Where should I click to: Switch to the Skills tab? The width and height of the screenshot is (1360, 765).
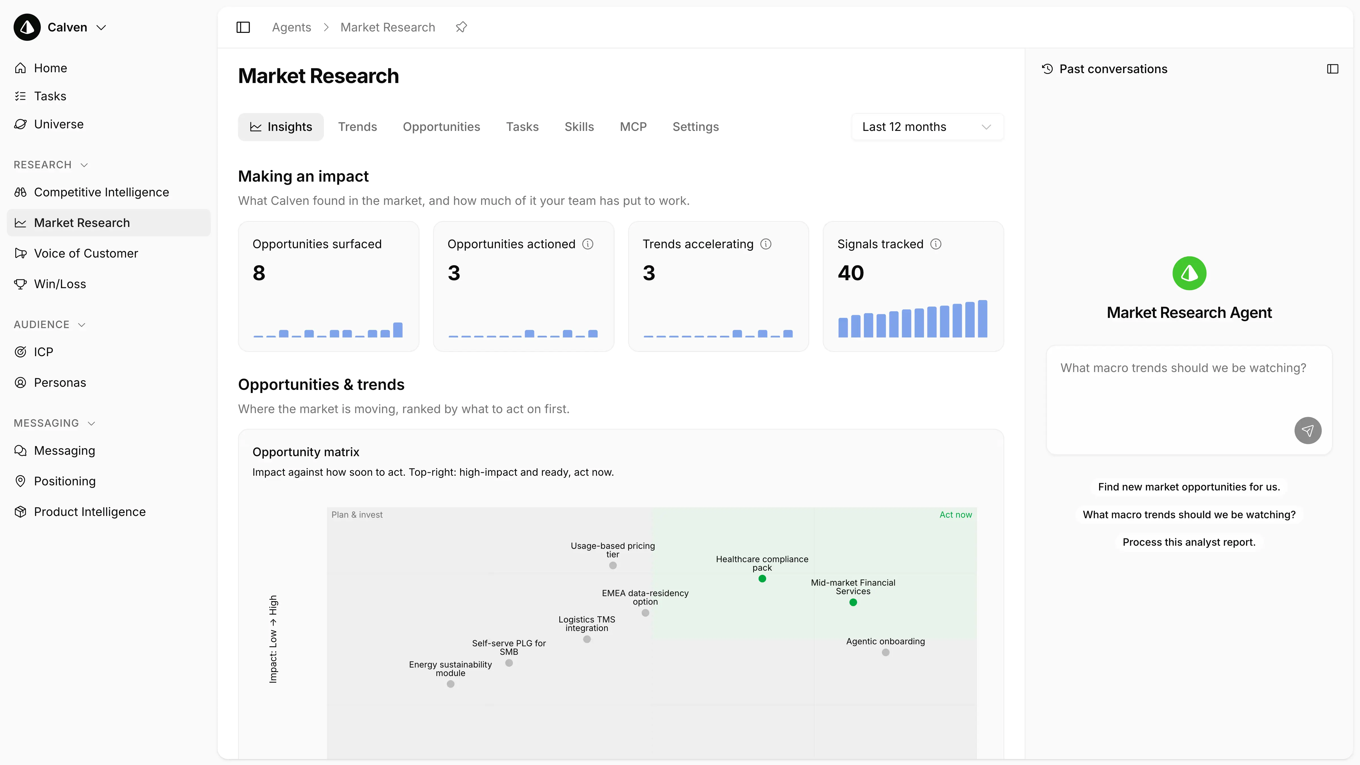tap(579, 127)
